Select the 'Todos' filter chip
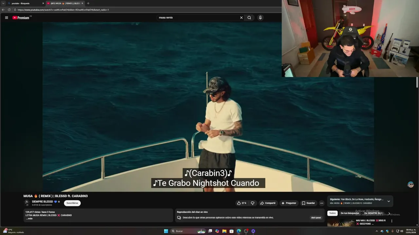Image resolution: width=419 pixels, height=235 pixels. (332, 213)
